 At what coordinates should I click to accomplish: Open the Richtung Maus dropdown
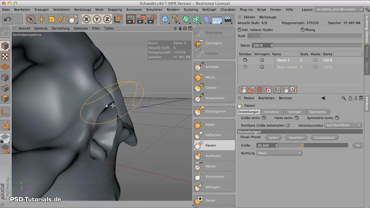279,153
